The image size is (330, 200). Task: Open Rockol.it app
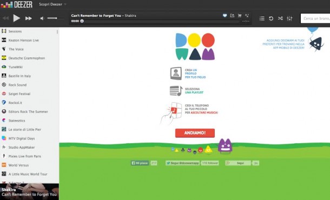pos(15,103)
